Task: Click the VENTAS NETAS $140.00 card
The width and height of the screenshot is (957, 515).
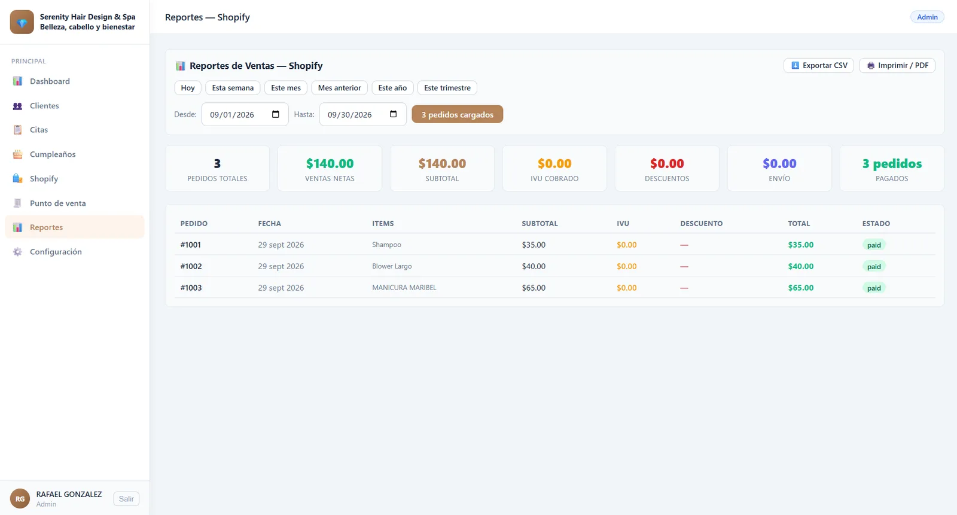Action: pos(330,169)
